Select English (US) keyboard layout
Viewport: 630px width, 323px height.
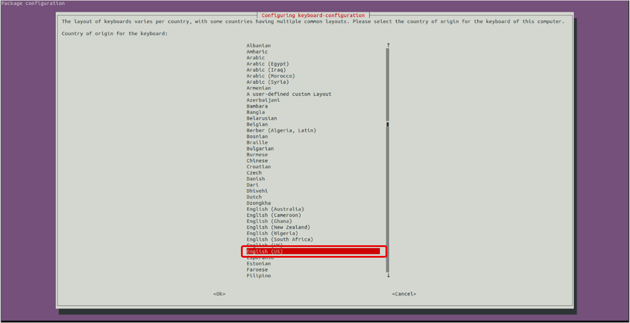[265, 252]
